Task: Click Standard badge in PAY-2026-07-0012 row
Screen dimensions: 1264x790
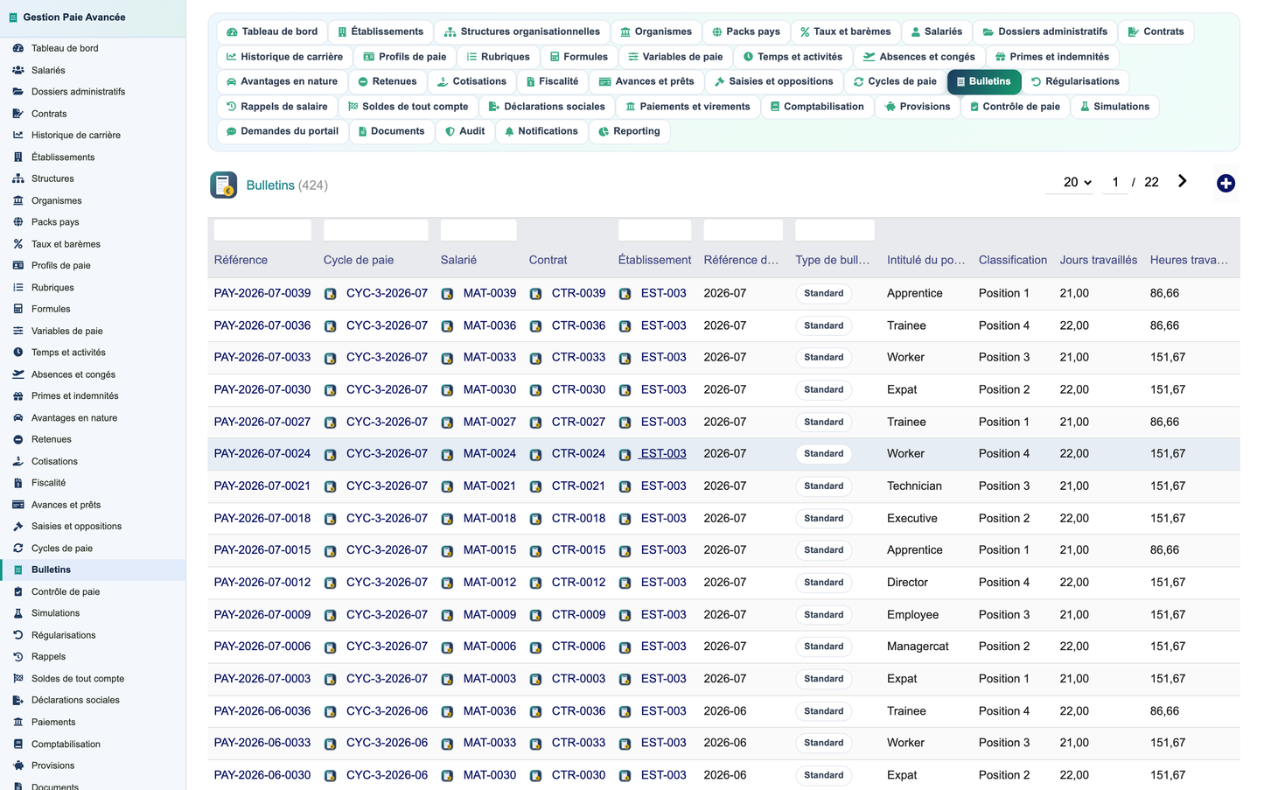Action: (824, 583)
